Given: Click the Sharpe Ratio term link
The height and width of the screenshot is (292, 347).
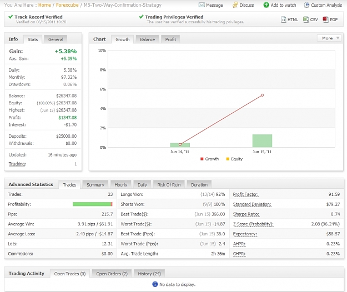Looking at the screenshot, I should (x=246, y=214).
